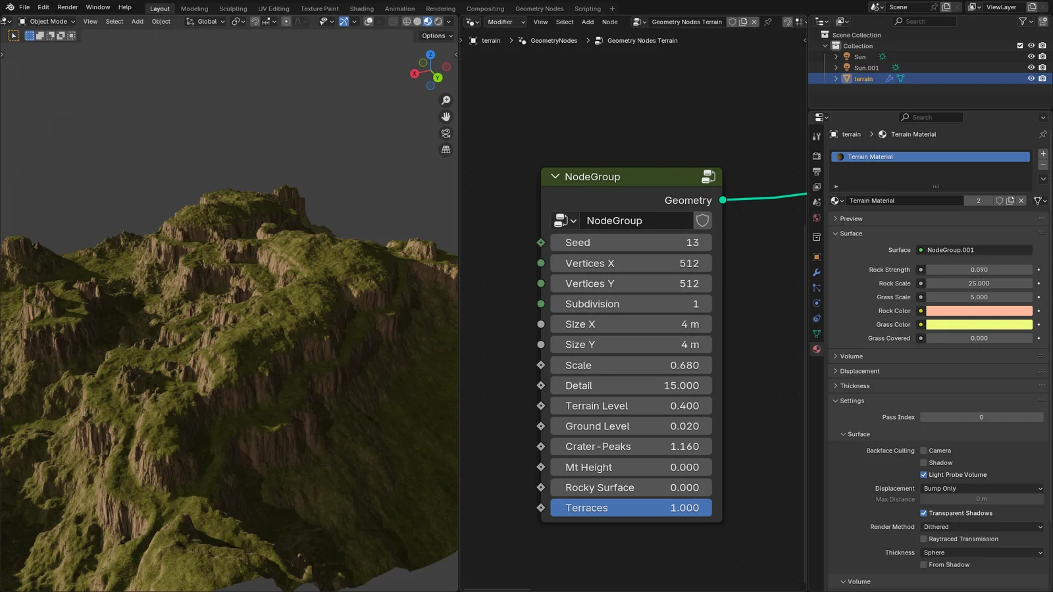Hide the terrain object in the Outliner
Image resolution: width=1053 pixels, height=592 pixels.
(1031, 78)
